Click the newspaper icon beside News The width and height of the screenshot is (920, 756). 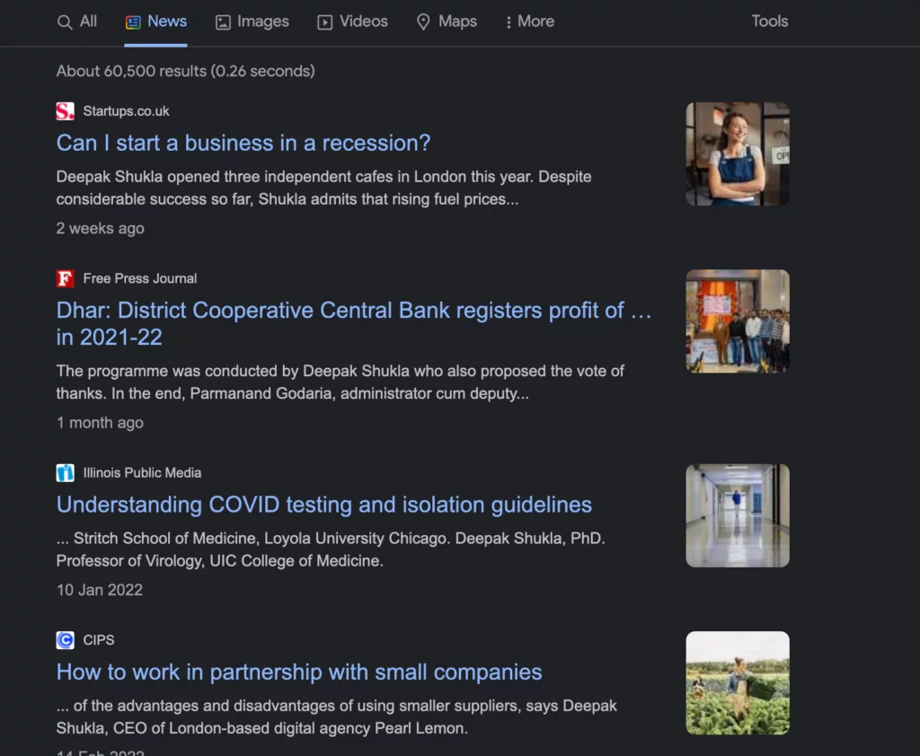coord(133,22)
